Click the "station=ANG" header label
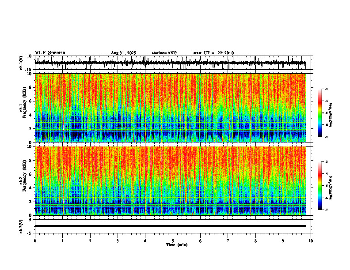Viewport: 350px width, 270px height. [x=164, y=53]
